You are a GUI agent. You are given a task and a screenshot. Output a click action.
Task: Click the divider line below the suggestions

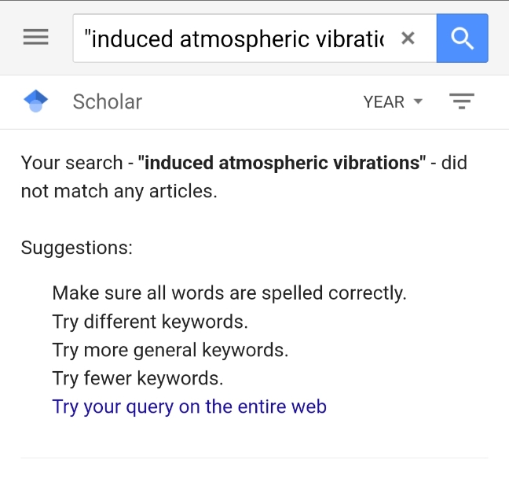pos(255,458)
